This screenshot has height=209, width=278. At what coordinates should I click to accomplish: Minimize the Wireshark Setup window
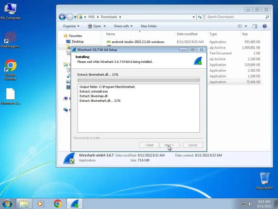[184, 50]
